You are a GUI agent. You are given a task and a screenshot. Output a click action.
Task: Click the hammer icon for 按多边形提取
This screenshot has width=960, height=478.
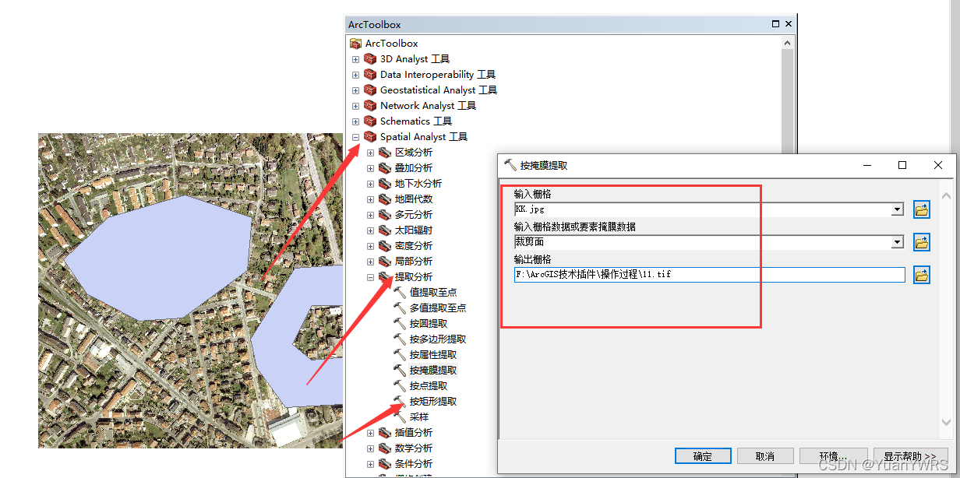coord(400,339)
